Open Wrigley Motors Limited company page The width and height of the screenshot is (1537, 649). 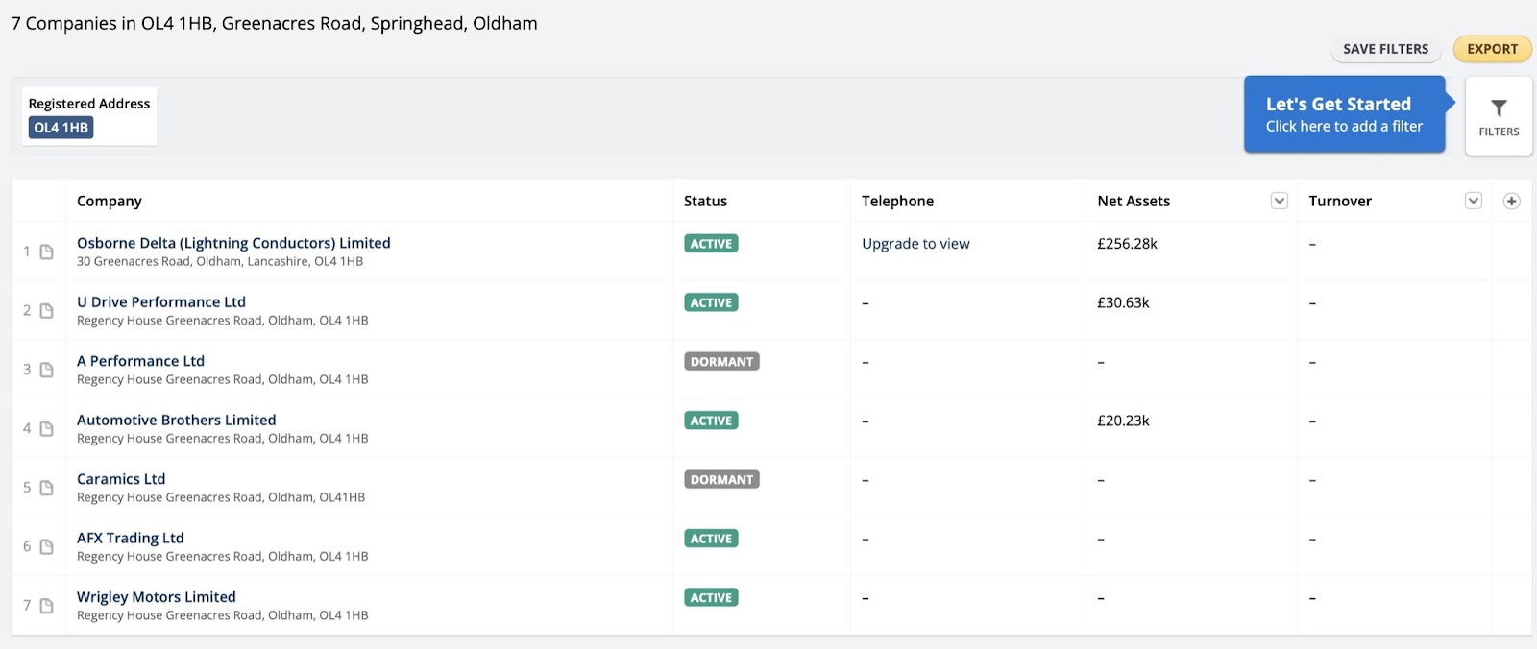[157, 597]
